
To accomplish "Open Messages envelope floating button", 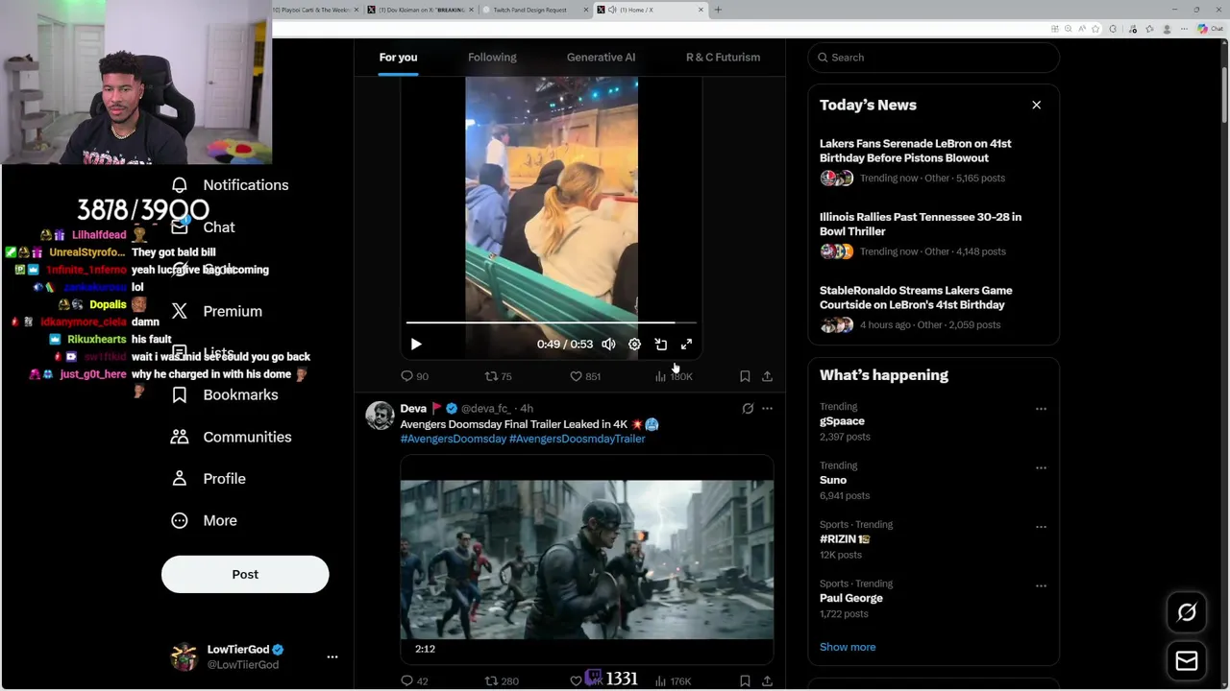I will (1187, 661).
